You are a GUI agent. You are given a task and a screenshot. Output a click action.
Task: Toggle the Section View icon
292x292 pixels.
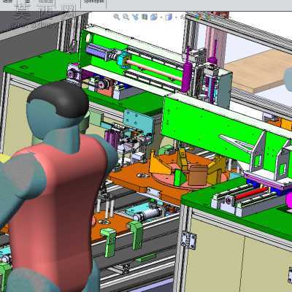145,17
